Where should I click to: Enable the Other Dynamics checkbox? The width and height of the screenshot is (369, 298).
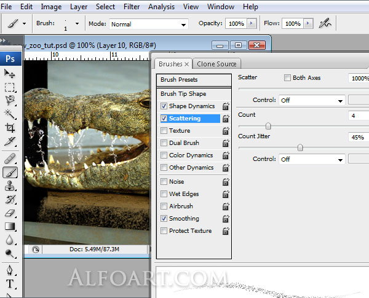(164, 168)
